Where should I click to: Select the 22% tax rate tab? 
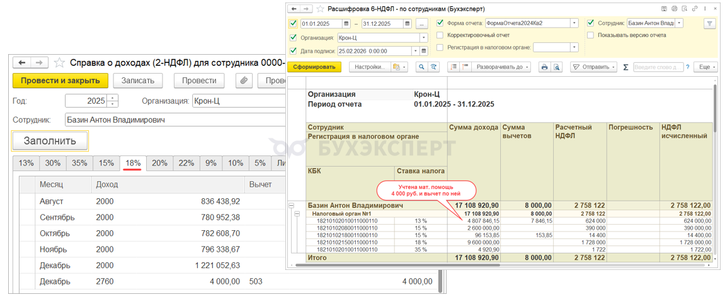pos(186,163)
